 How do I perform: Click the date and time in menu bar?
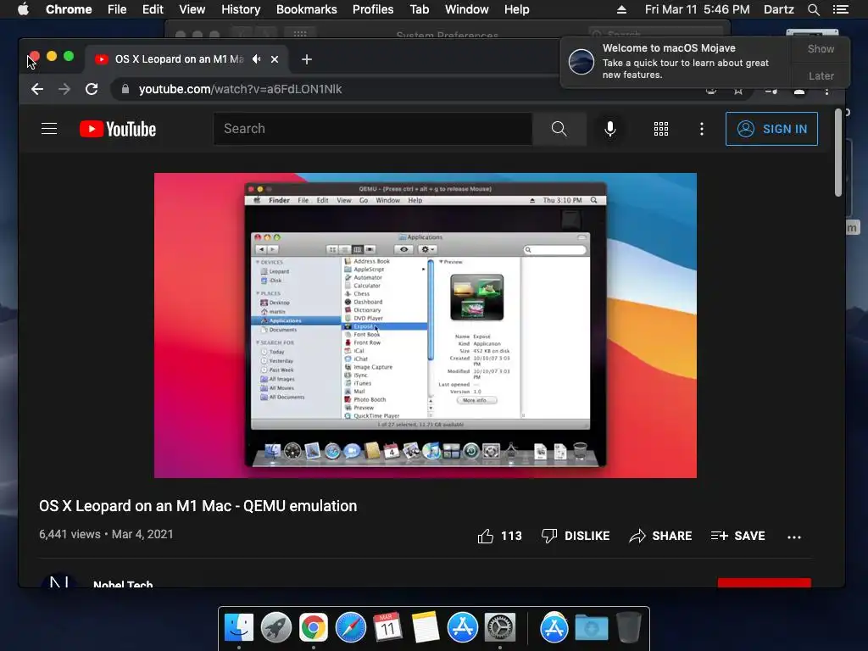pos(697,9)
